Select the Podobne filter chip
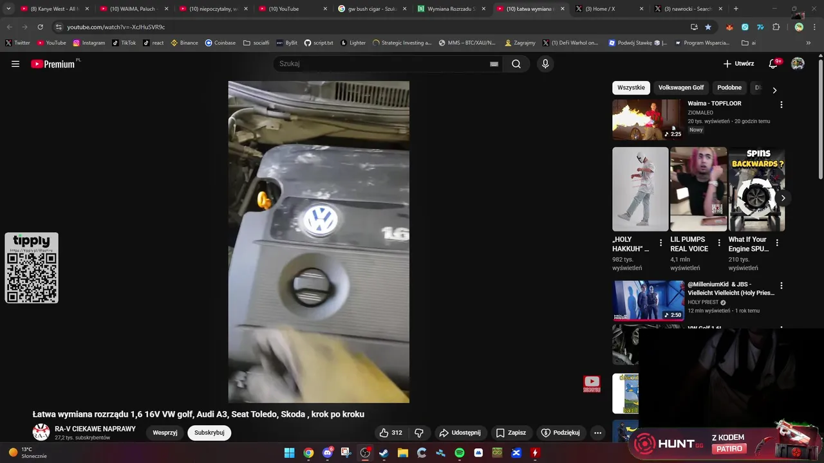This screenshot has height=463, width=824. (729, 87)
